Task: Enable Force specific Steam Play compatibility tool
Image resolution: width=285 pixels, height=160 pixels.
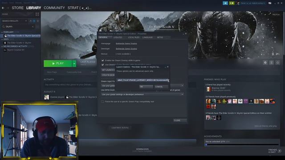Action: (103, 102)
